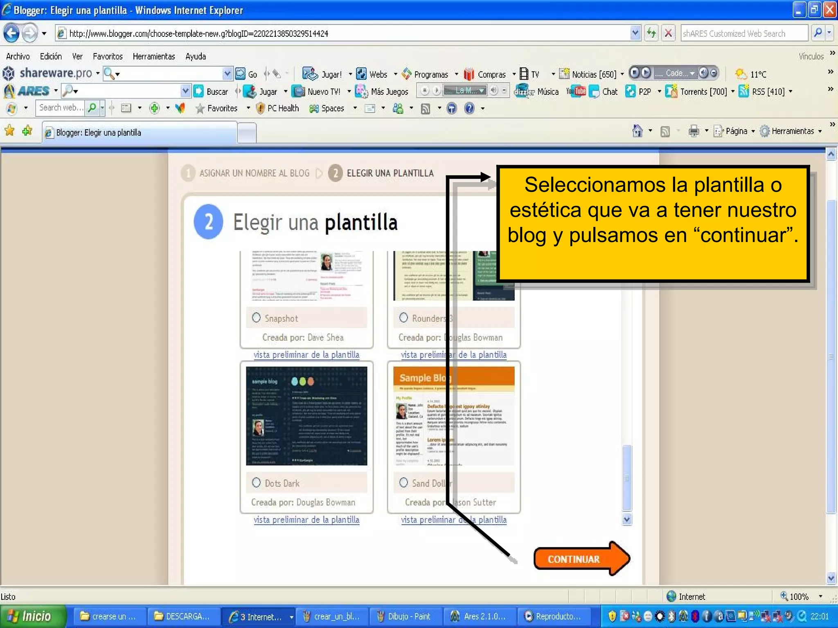
Task: Open the shareware.pro search box dropdown
Action: pyautogui.click(x=227, y=74)
